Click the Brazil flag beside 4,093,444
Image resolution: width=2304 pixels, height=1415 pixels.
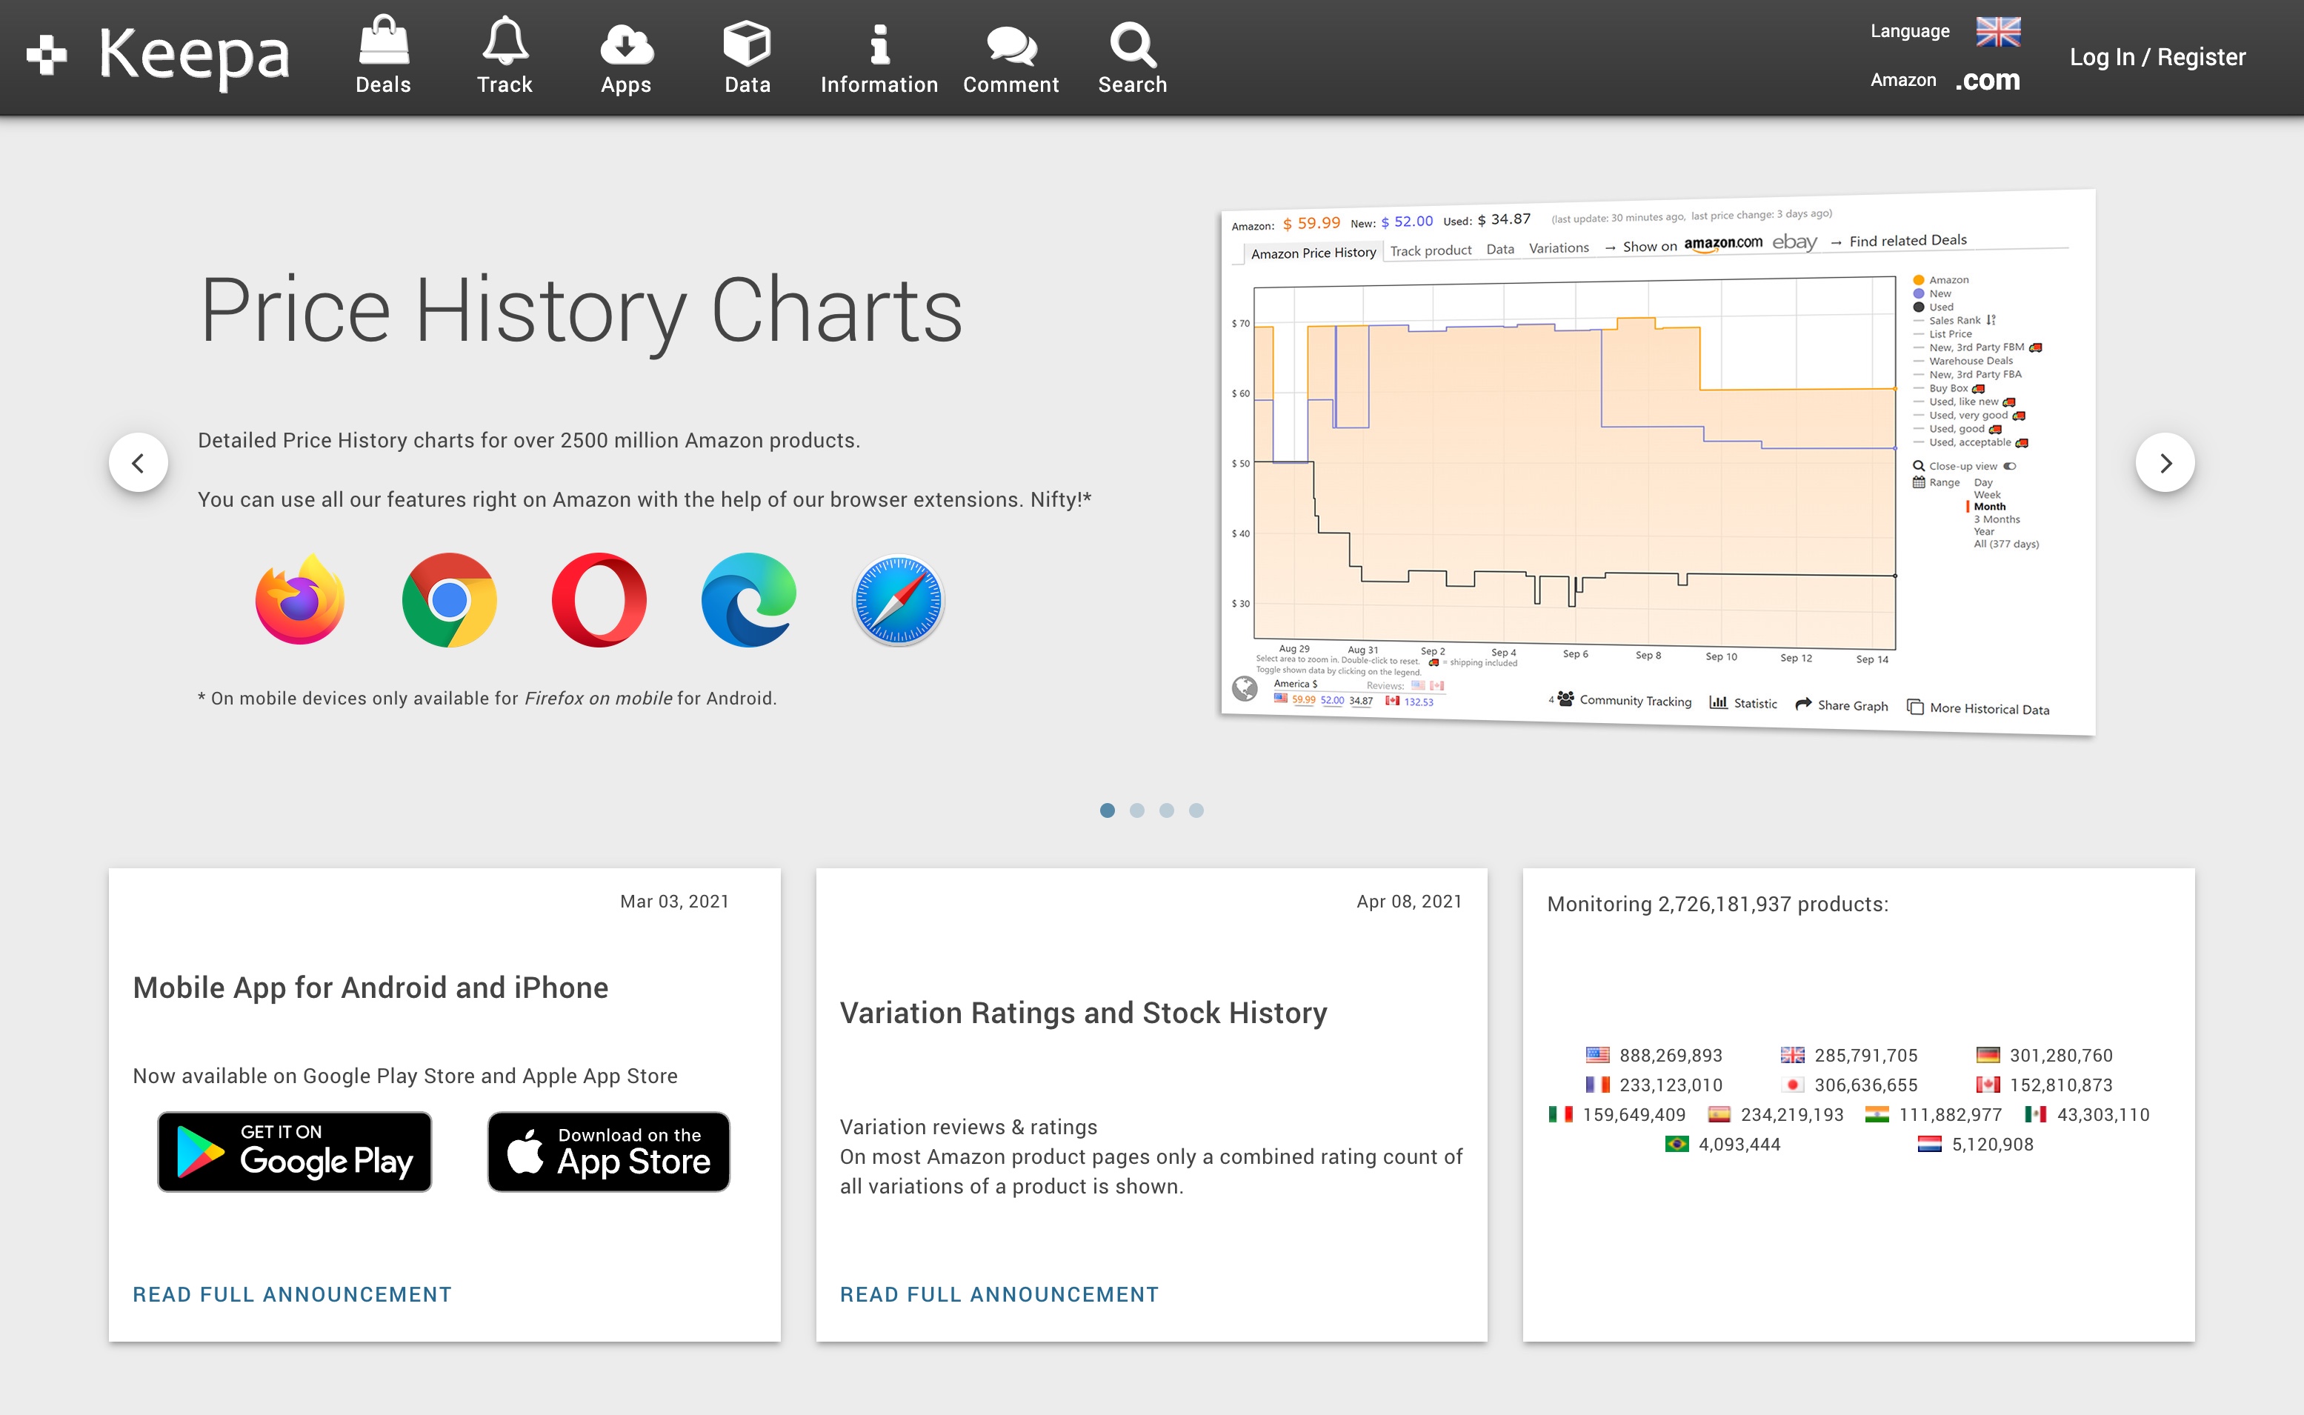[x=1676, y=1144]
